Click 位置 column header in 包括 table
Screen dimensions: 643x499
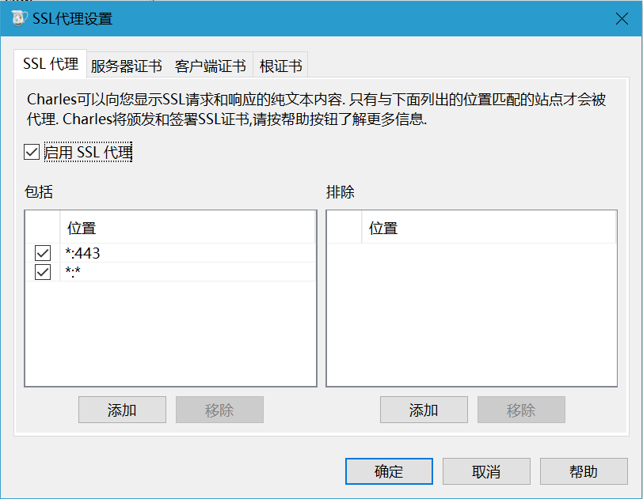click(x=188, y=228)
